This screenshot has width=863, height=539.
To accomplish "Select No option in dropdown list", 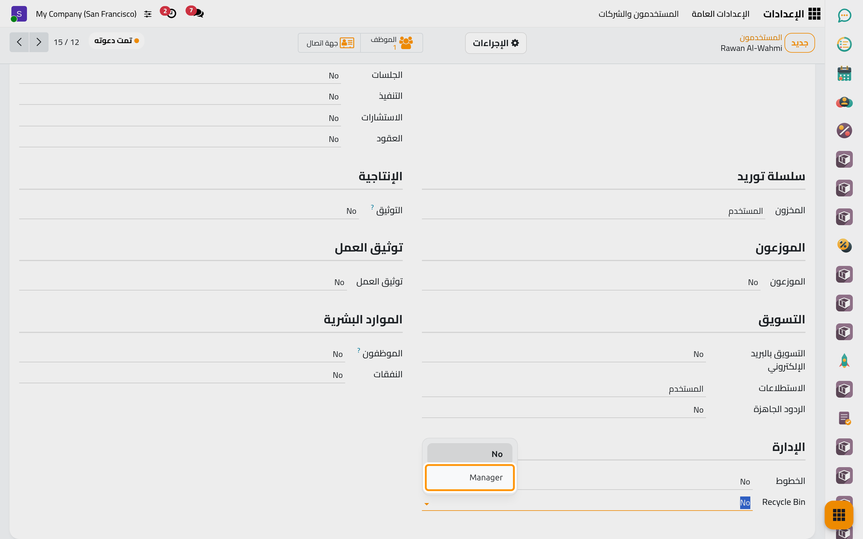I will 470,454.
